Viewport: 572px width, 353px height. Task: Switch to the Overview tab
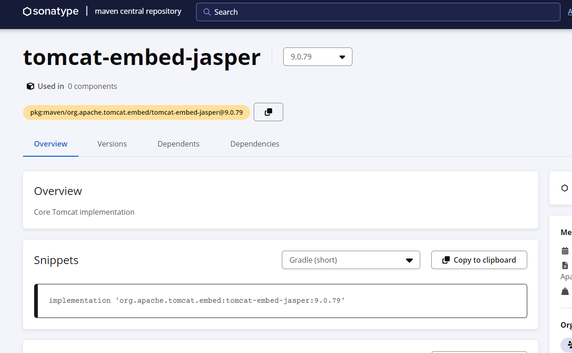point(51,144)
